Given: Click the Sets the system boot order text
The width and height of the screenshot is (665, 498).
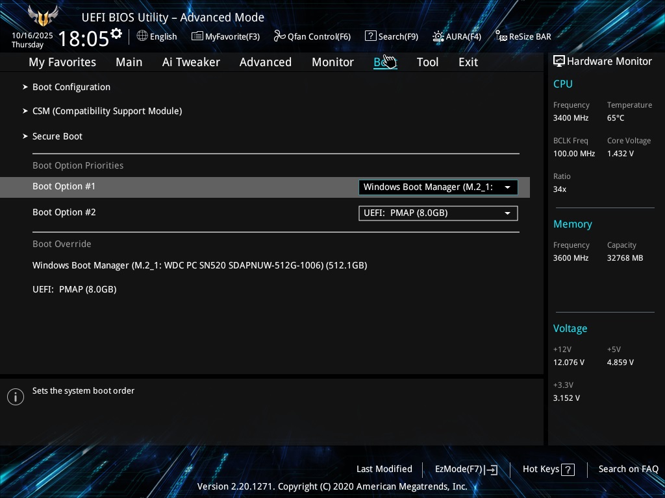Looking at the screenshot, I should pos(84,391).
